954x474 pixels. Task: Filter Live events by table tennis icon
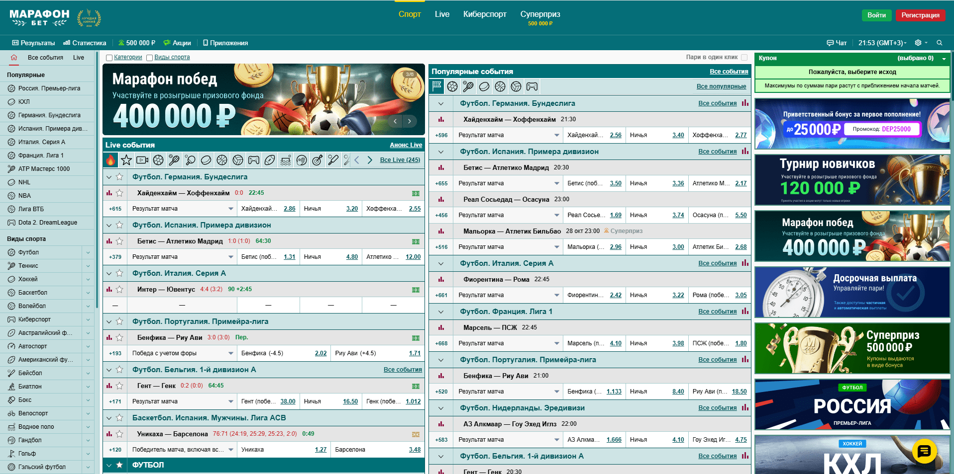190,160
